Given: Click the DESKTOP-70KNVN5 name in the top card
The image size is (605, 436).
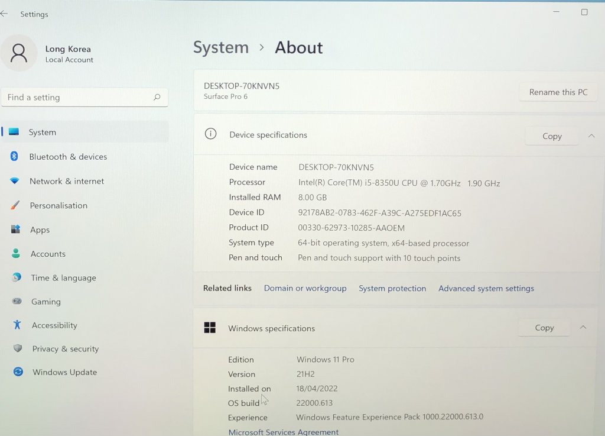Looking at the screenshot, I should click(x=242, y=86).
